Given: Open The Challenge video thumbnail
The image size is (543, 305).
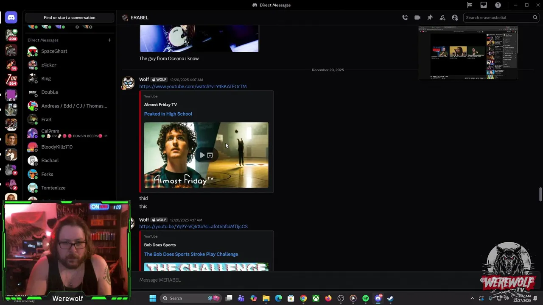Looking at the screenshot, I should (x=206, y=267).
